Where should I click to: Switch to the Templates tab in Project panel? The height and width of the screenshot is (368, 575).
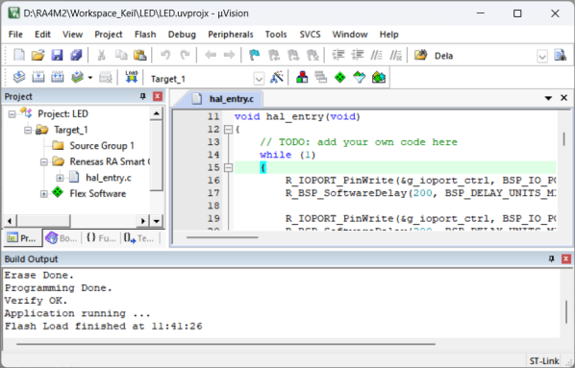pyautogui.click(x=139, y=238)
